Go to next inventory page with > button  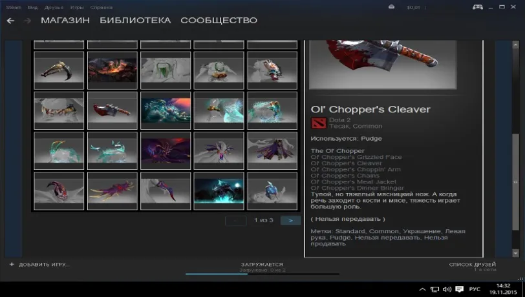(x=291, y=220)
